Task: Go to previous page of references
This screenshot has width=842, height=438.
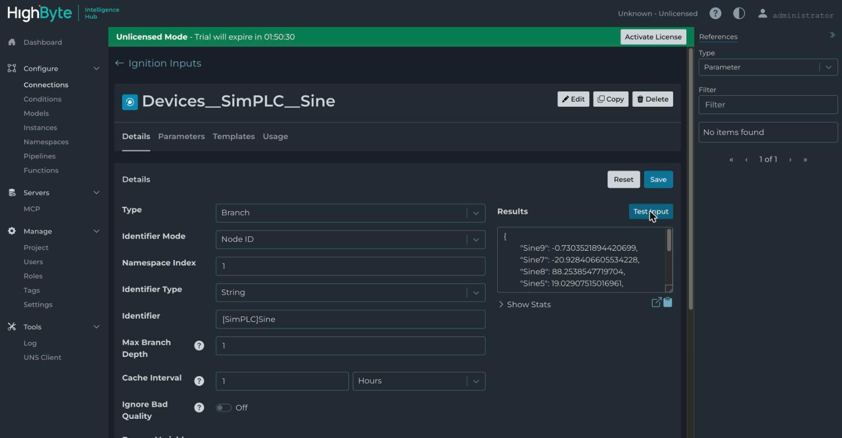Action: (746, 160)
